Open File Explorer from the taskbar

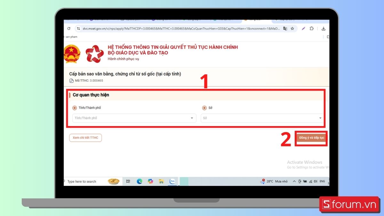tap(161, 181)
